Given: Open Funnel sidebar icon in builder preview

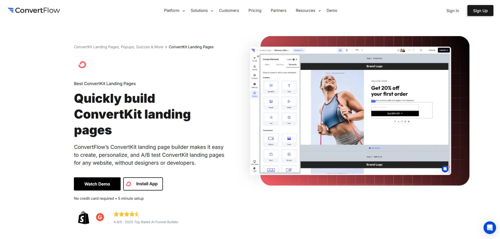Looking at the screenshot, I should click(x=254, y=59).
